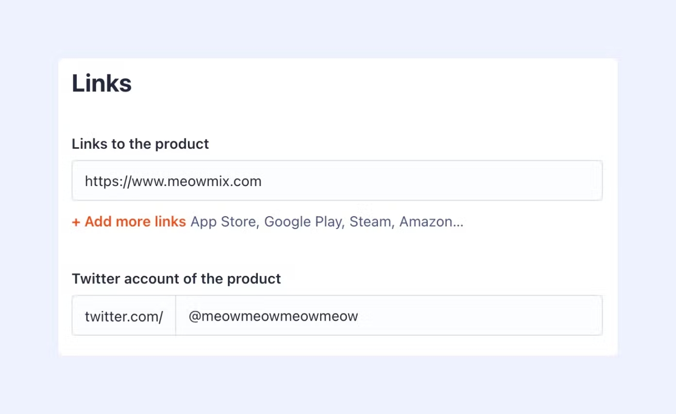Viewport: 676px width, 414px height.
Task: Click the word 'Twitter' in the field label
Action: [x=96, y=279]
